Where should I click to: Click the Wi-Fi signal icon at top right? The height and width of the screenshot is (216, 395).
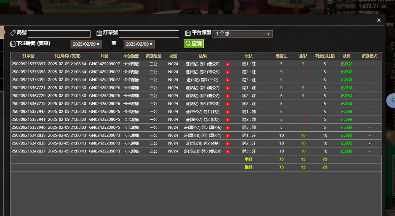pyautogui.click(x=330, y=3)
